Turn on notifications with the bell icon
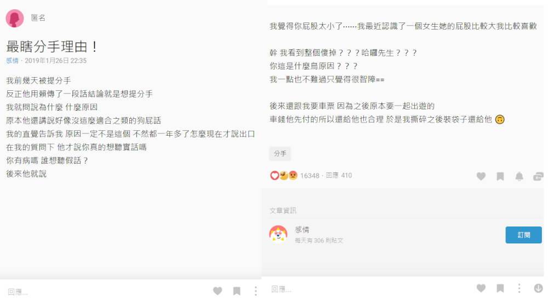The height and width of the screenshot is (302, 548). point(520,177)
